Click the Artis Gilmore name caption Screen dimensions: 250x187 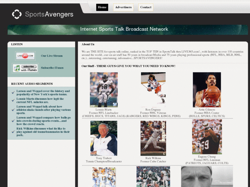(x=207, y=109)
